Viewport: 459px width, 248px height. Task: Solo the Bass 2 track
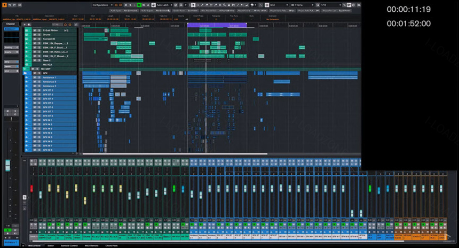[39, 60]
